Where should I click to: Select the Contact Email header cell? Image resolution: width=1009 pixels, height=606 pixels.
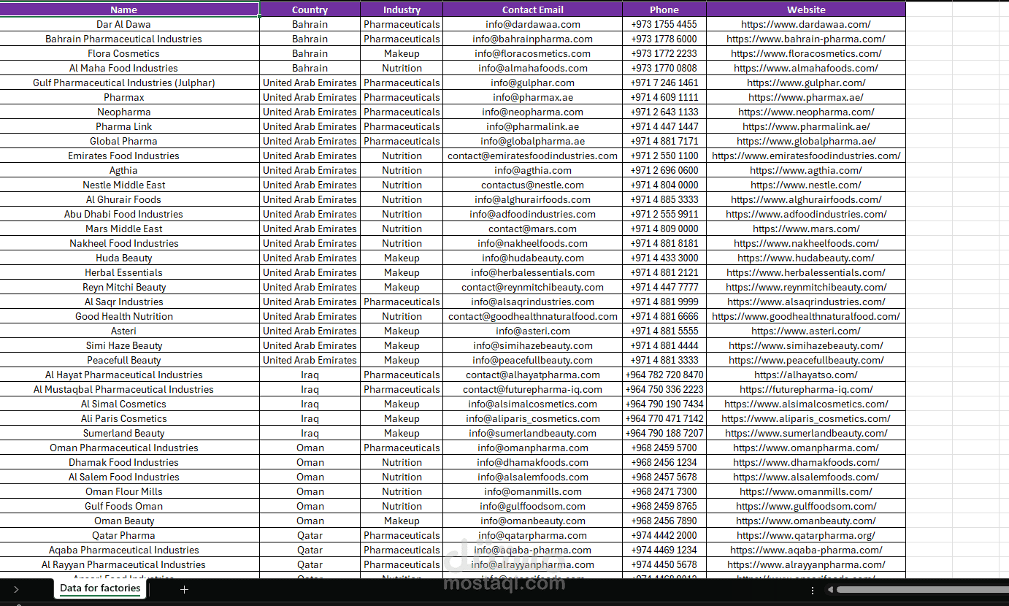click(532, 9)
